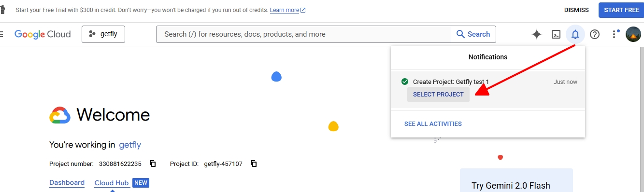Copy the project number

click(153, 164)
